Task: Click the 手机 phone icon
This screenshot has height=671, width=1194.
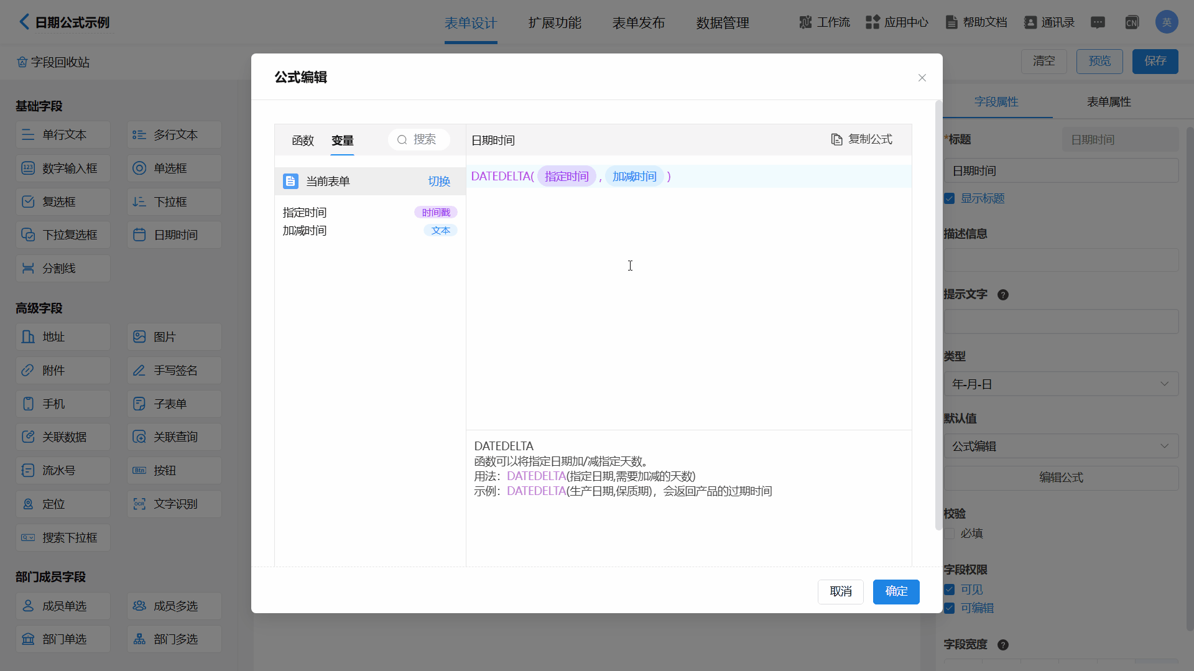Action: click(28, 404)
